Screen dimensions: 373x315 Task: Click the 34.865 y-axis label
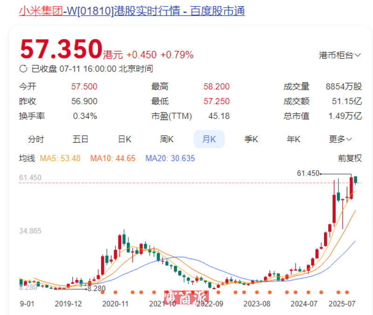(30, 231)
